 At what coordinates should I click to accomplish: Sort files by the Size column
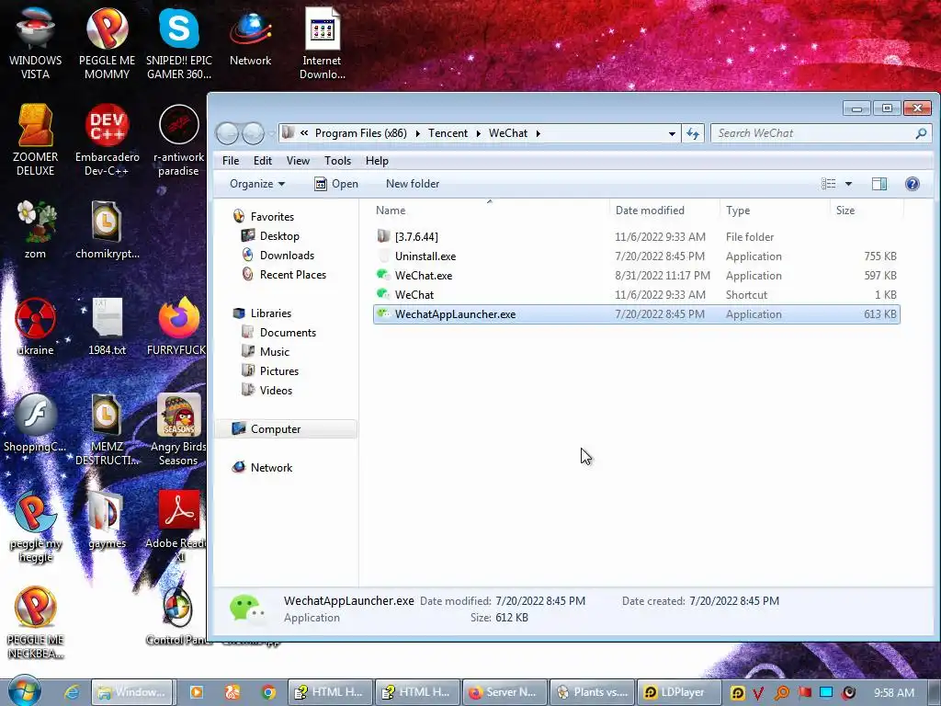coord(867,211)
